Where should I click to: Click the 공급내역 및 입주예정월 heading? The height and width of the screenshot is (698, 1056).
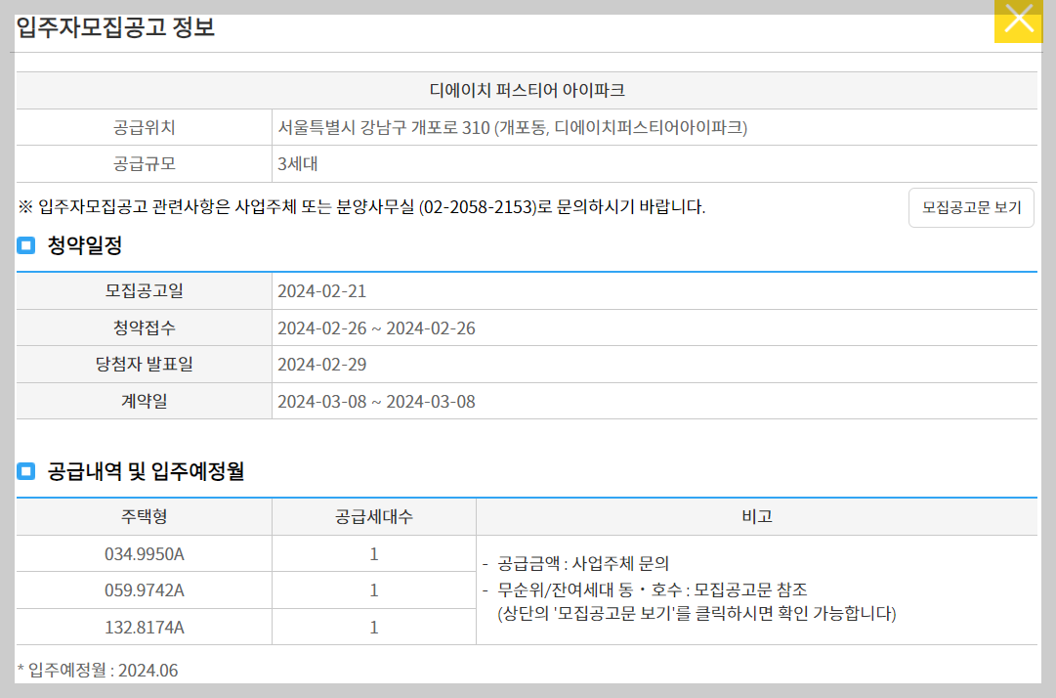[146, 471]
